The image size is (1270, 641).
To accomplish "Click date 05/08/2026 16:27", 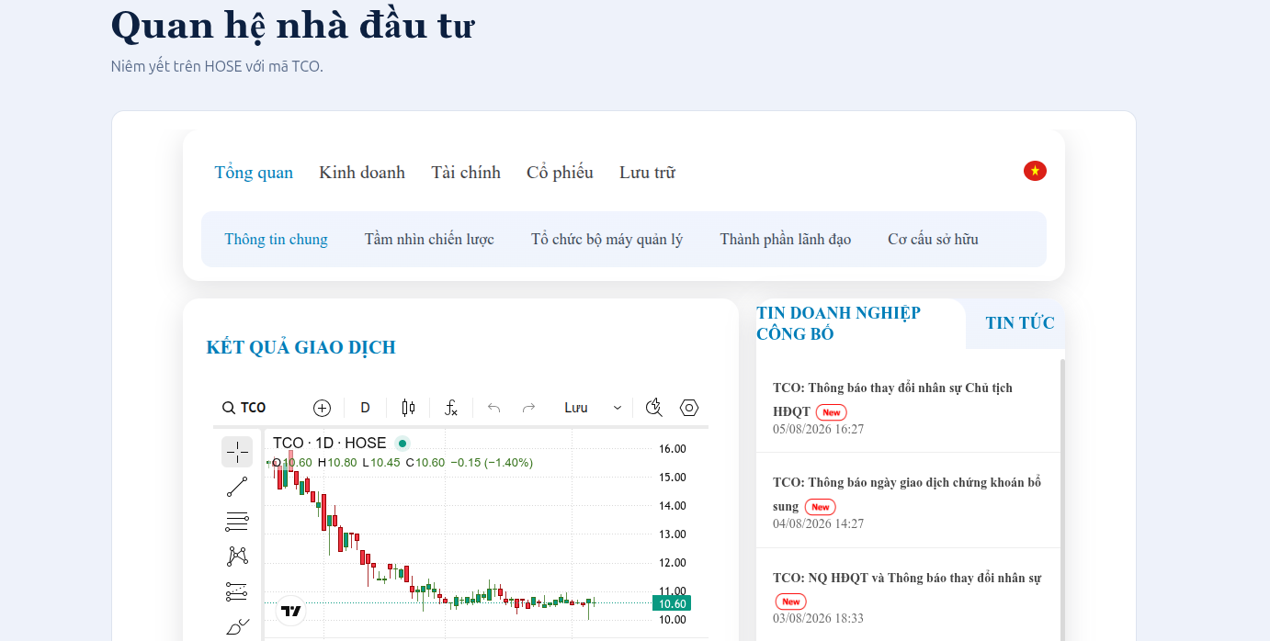I will point(818,429).
